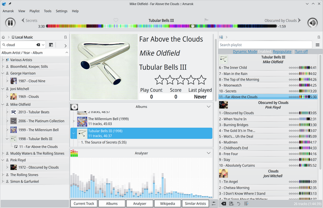
Task: Click bookmark icon in media sources panel
Action: coord(66,37)
